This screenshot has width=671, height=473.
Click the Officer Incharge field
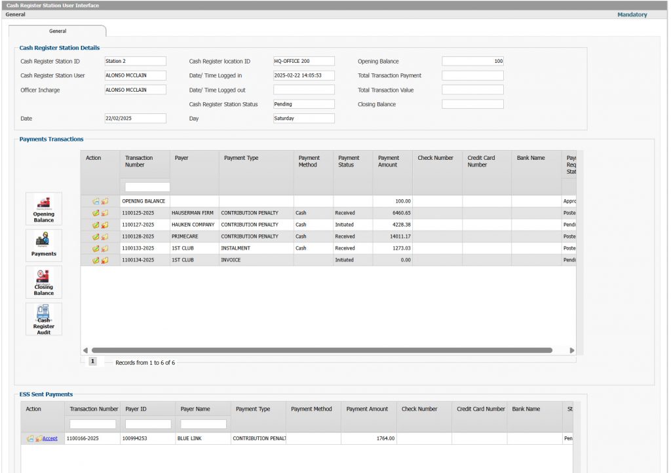point(135,90)
